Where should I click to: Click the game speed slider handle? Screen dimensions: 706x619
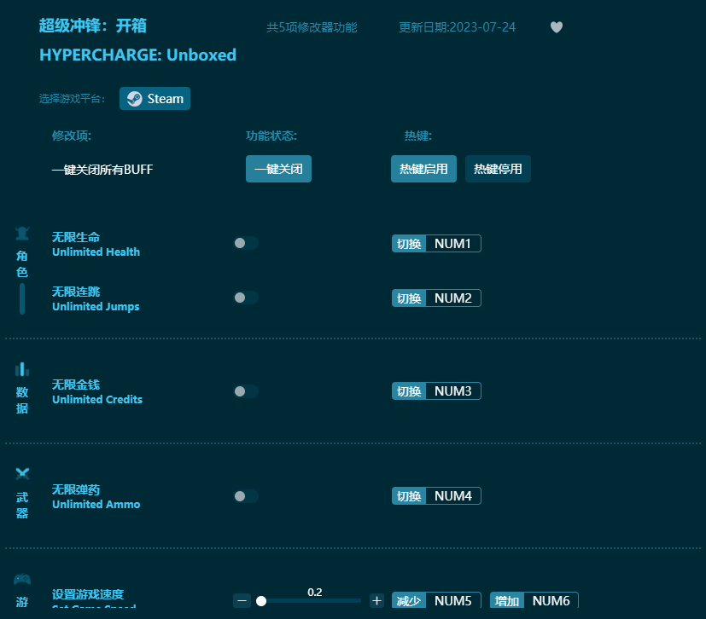(262, 600)
